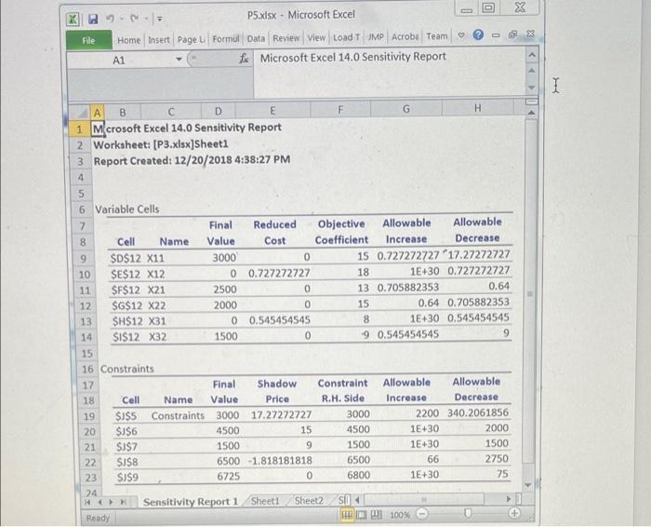651x527 pixels.
Task: Click X12 reduced cost 0.727272727
Action: pyautogui.click(x=279, y=273)
